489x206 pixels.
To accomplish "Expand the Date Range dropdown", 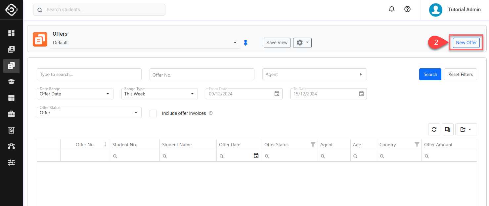I will [x=75, y=94].
